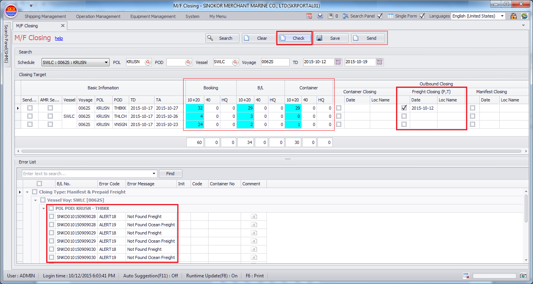Check Manifest Closing box for THLCH row
Viewport: 533px width, 284px height.
pos(473,116)
